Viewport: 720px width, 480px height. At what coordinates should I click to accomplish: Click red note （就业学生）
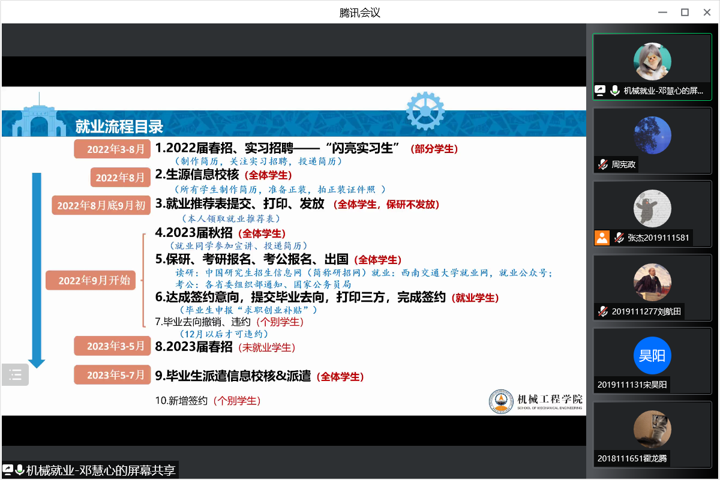tap(475, 297)
